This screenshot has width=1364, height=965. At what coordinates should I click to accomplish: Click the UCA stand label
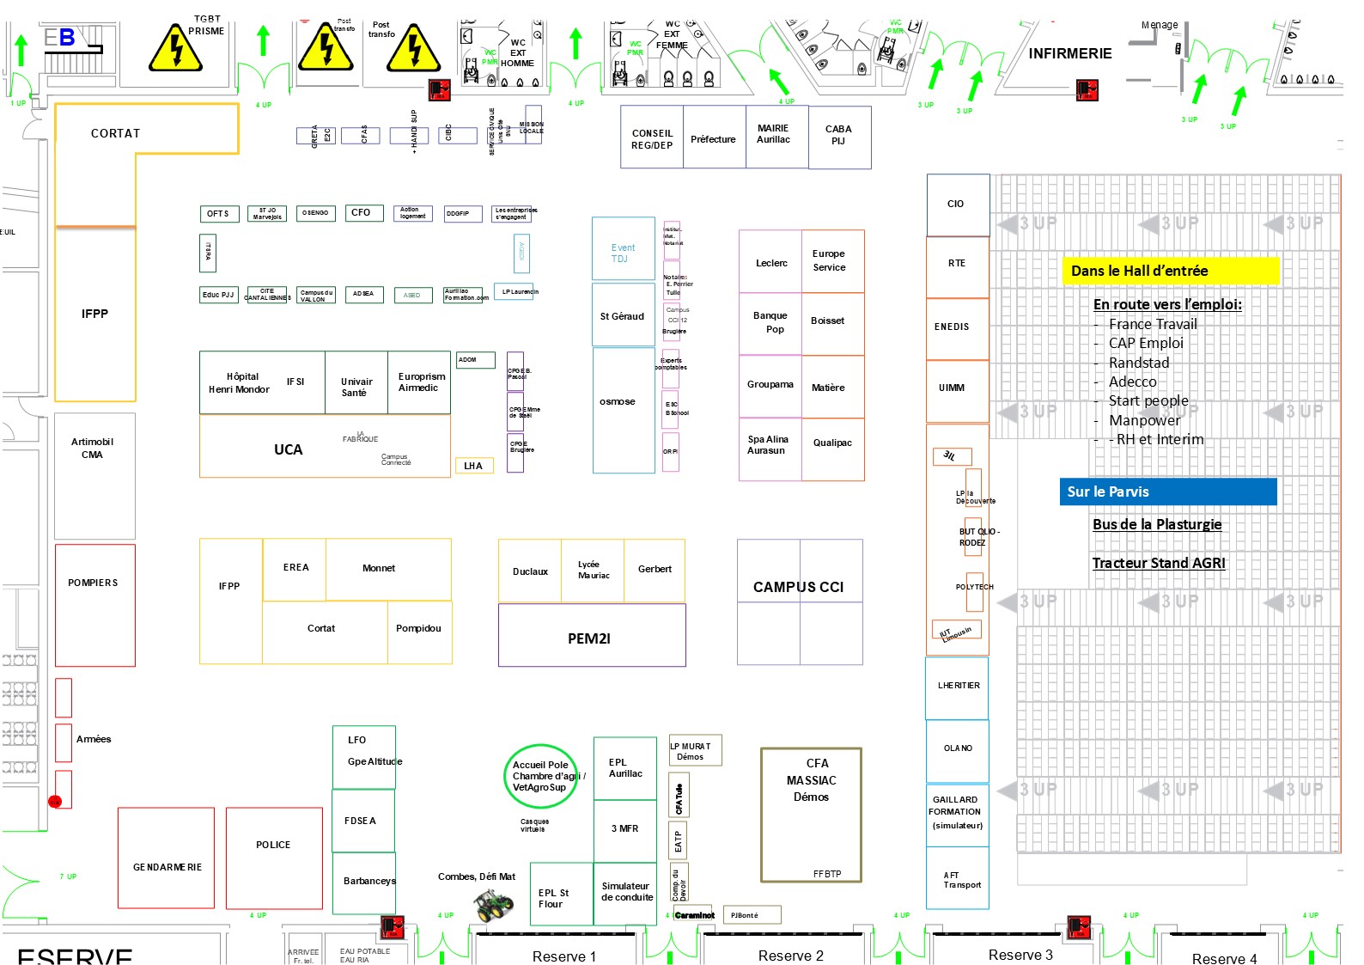pos(289,449)
